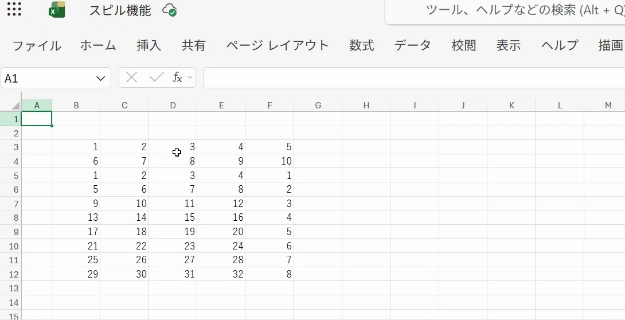Image resolution: width=625 pixels, height=320 pixels.
Task: Select row 12 header
Action: pyautogui.click(x=11, y=274)
